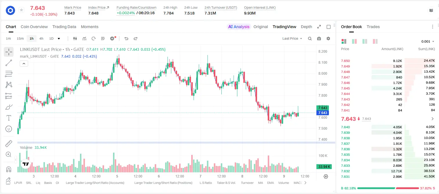Click the 7.650 ask price row
Viewport: 439px width, 194px height.
(x=388, y=61)
